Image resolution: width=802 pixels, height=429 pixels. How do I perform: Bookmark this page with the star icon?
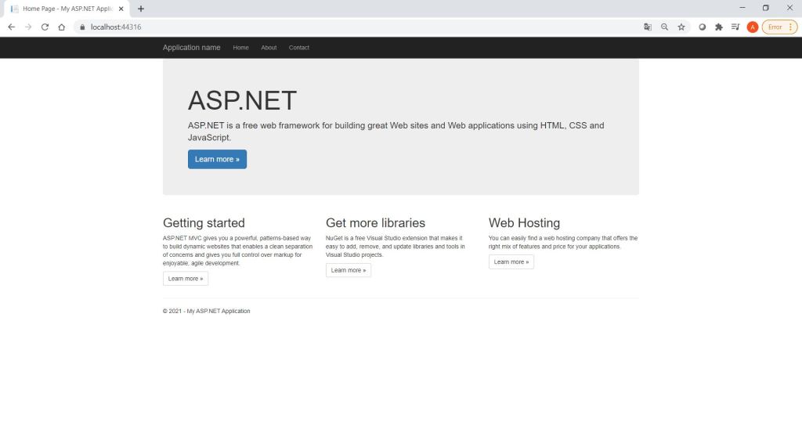(x=681, y=27)
